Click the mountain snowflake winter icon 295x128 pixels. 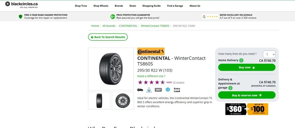coord(149,90)
